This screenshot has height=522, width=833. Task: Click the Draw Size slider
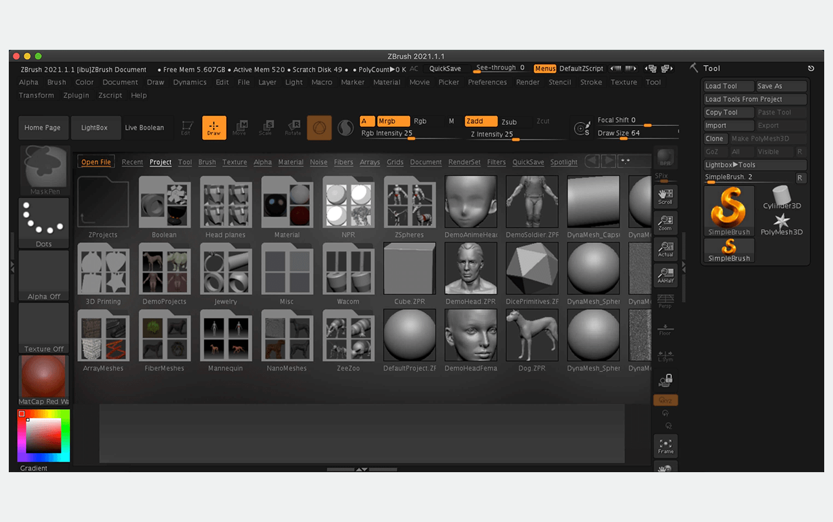point(637,134)
